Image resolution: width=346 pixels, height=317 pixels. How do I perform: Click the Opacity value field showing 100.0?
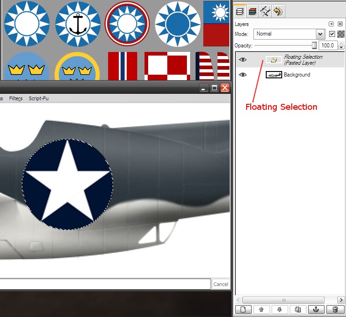click(x=328, y=46)
